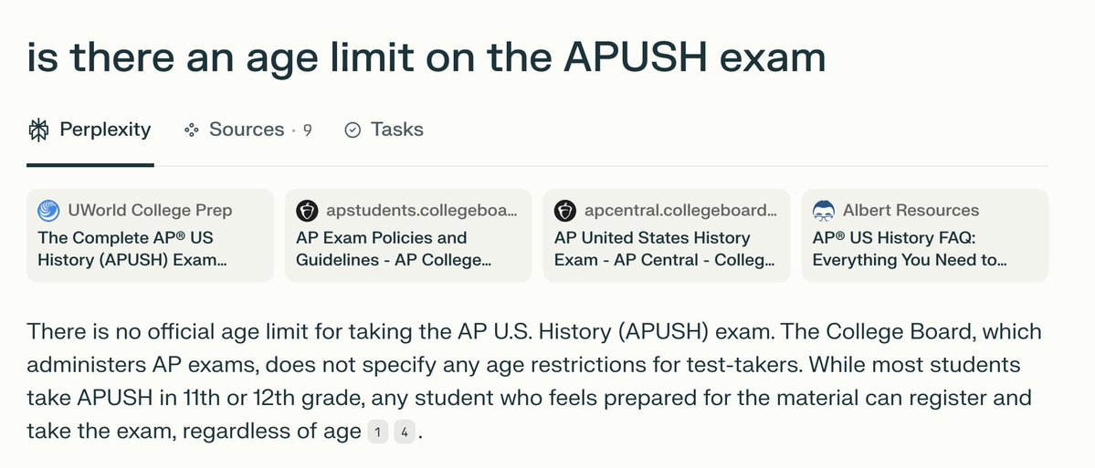Click the Tasks checkmark circle icon
Image resolution: width=1095 pixels, height=468 pixels.
coord(353,130)
